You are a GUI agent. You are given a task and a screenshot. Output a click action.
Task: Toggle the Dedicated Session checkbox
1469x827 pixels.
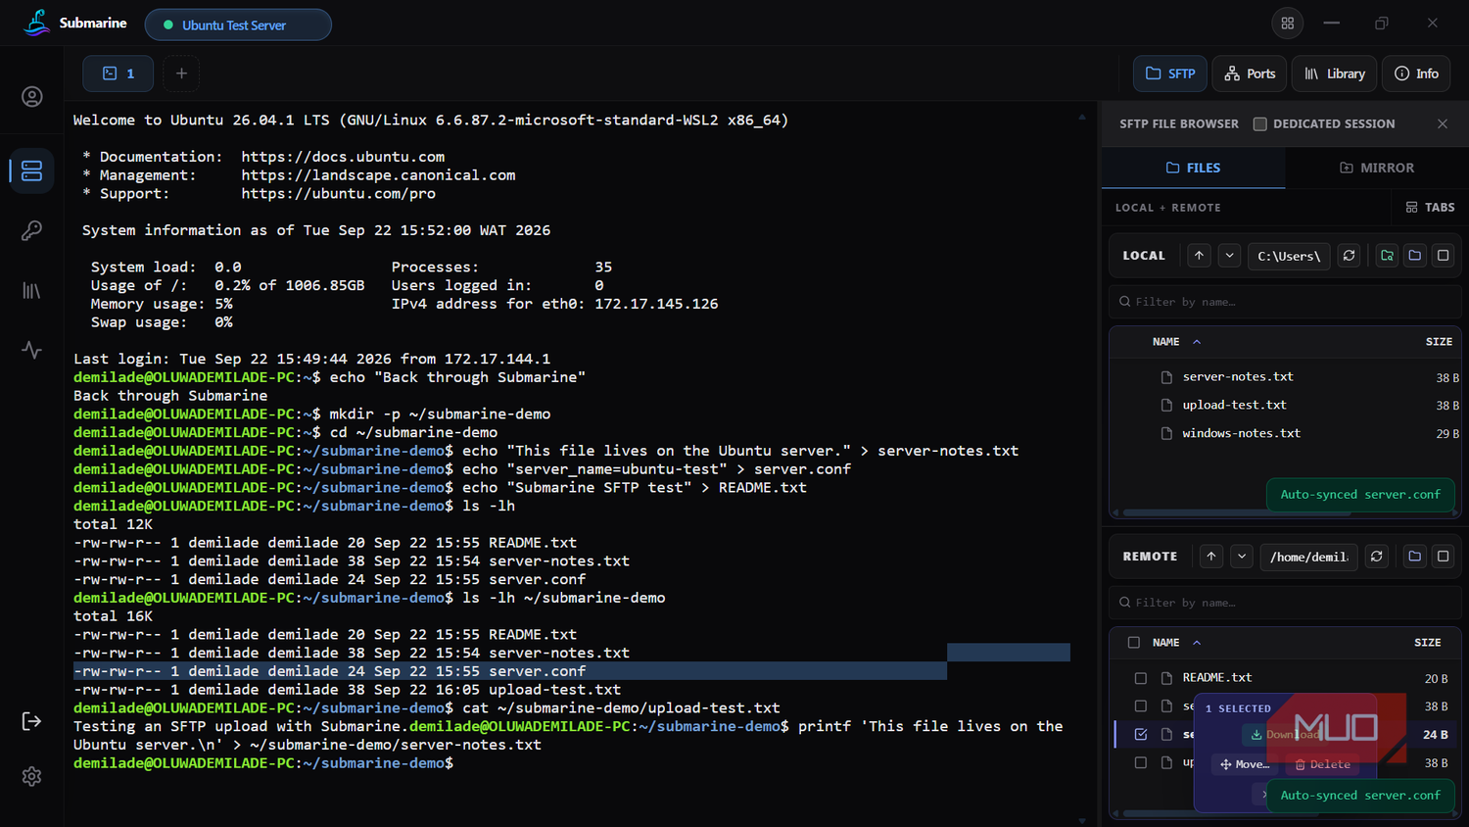1260,124
